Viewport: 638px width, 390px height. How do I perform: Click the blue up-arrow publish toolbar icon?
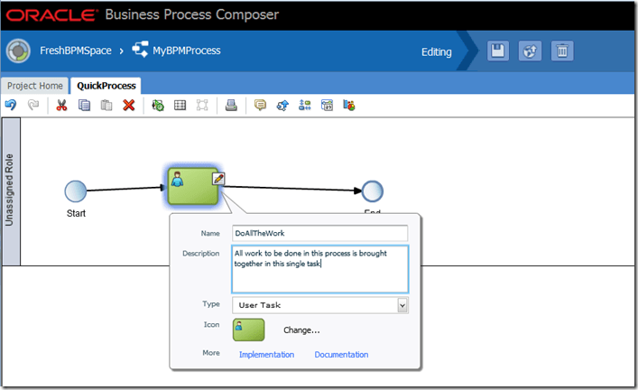[282, 106]
